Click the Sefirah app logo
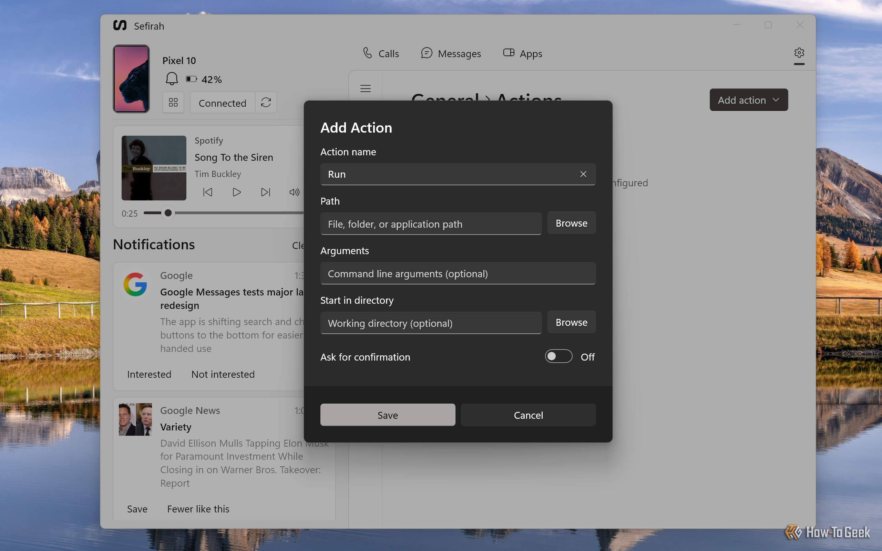Image resolution: width=882 pixels, height=551 pixels. point(120,25)
